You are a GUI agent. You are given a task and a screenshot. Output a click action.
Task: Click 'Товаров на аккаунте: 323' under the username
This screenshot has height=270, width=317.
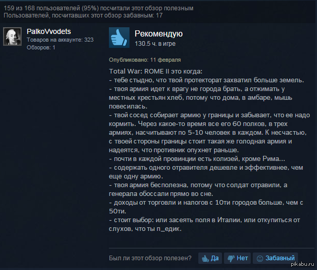pos(60,40)
